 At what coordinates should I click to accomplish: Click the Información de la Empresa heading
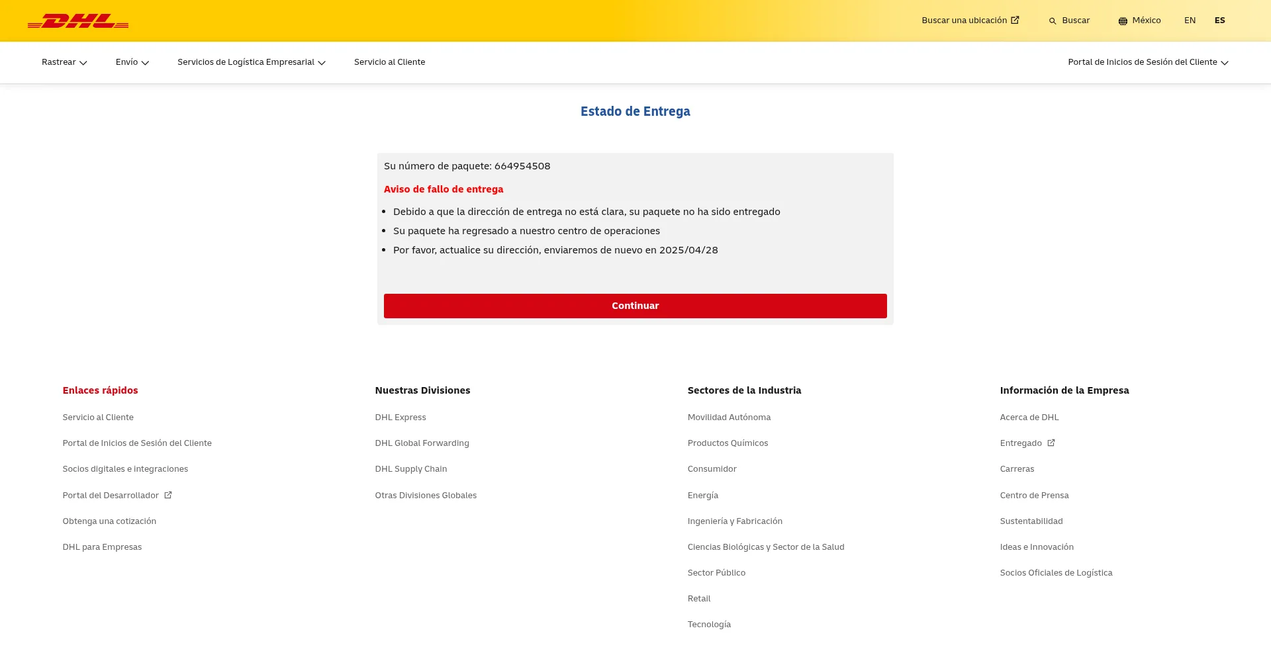[x=1064, y=390]
